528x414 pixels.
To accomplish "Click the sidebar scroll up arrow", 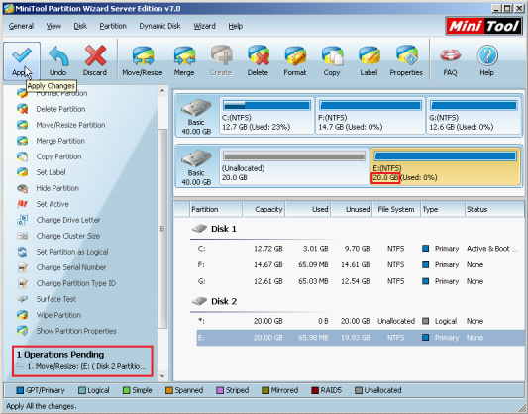I will pos(162,90).
